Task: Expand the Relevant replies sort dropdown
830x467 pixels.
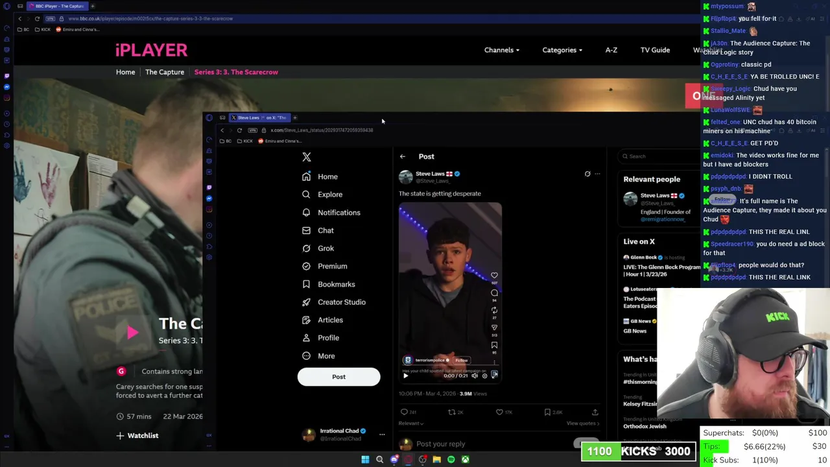Action: tap(411, 424)
